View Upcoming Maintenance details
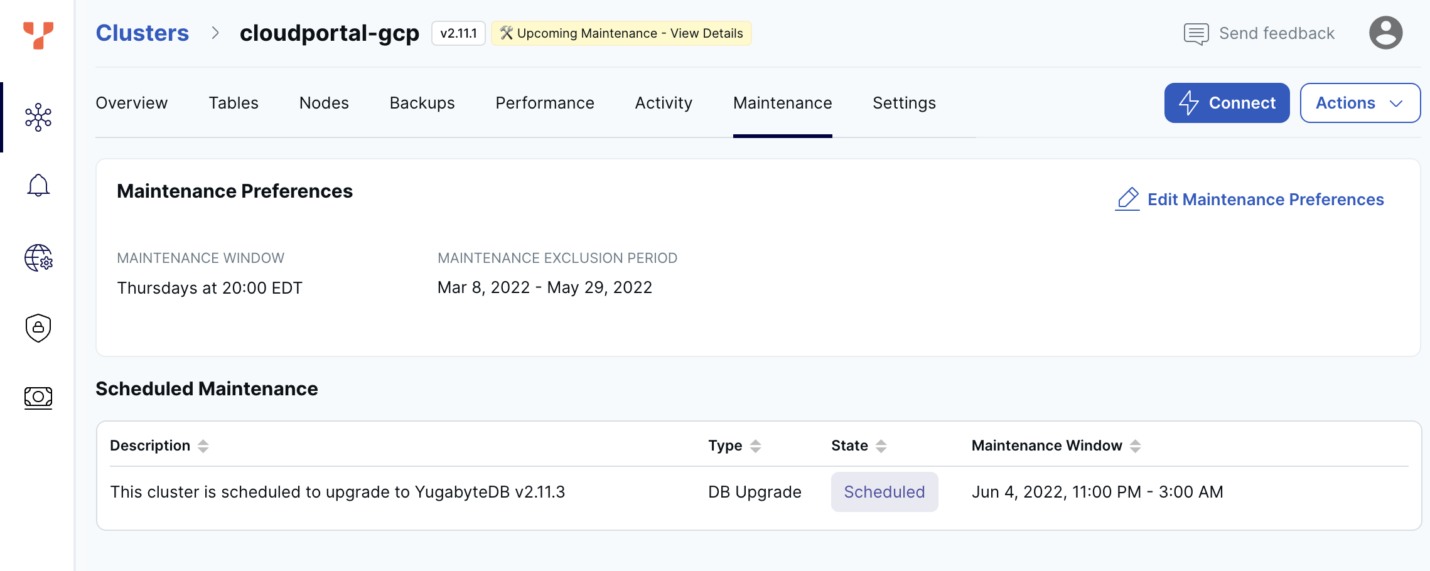1430x571 pixels. [621, 33]
